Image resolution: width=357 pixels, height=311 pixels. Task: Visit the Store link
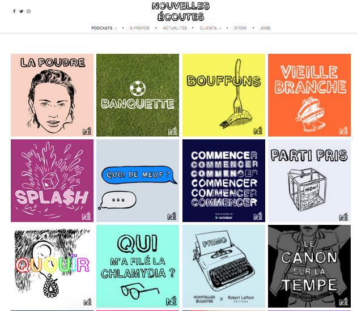click(x=240, y=28)
